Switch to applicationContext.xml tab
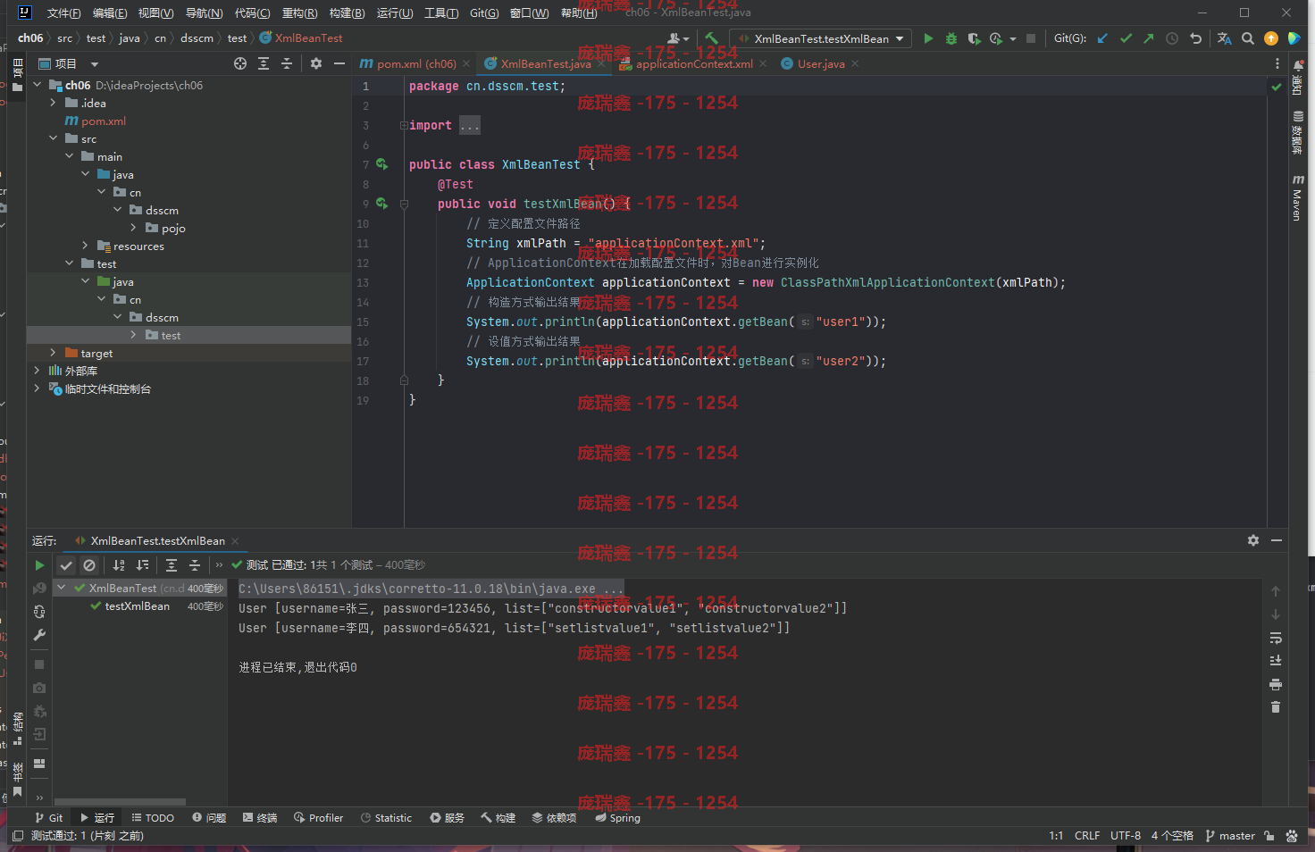 694,63
